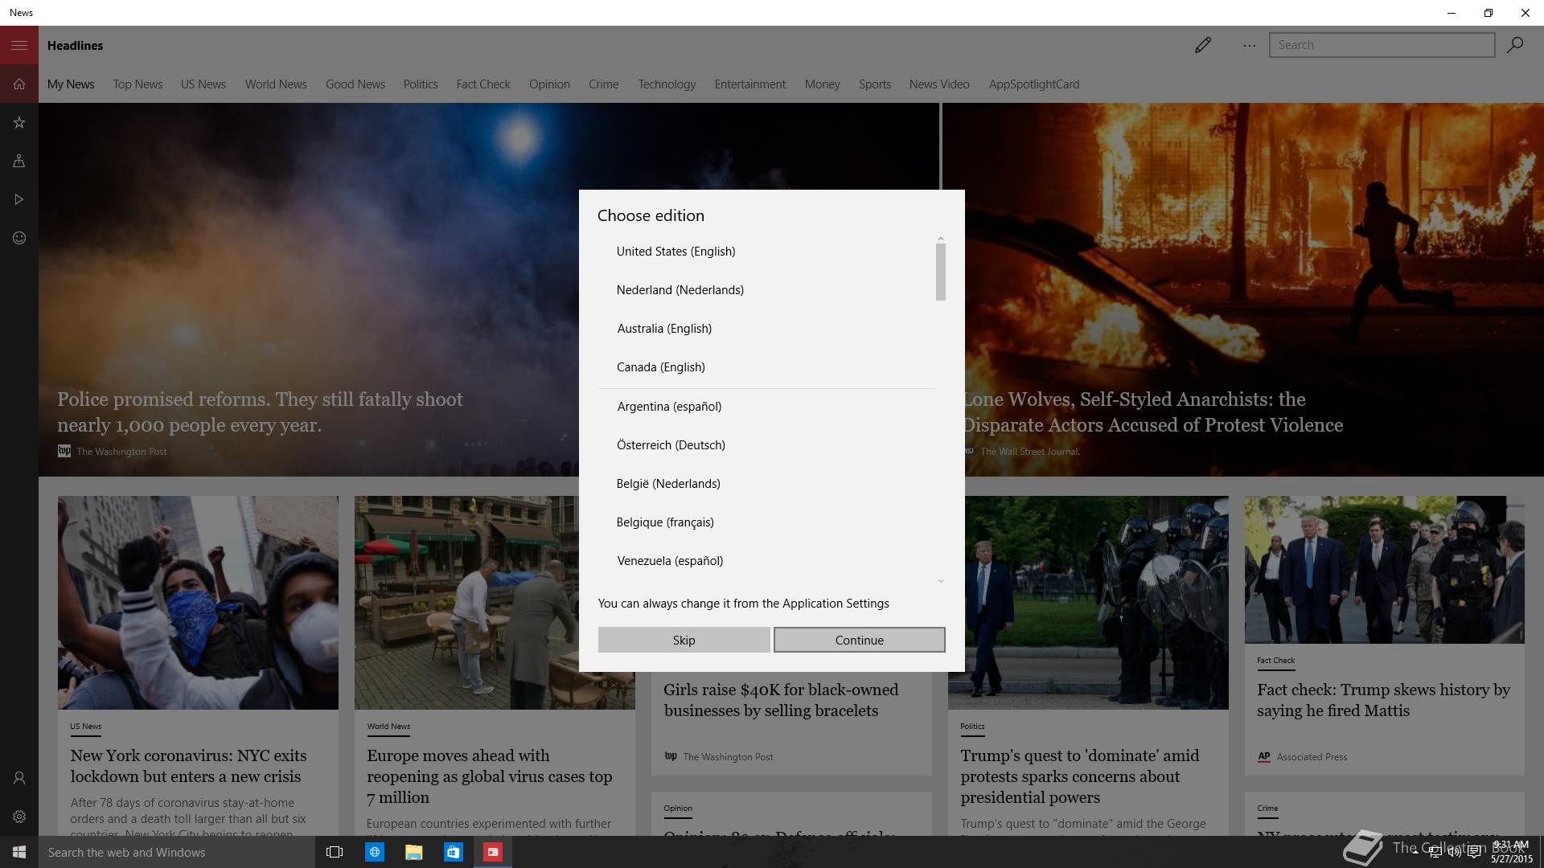Select Österreich (Deutsch) edition
Viewport: 1544px width, 868px height.
coord(766,445)
